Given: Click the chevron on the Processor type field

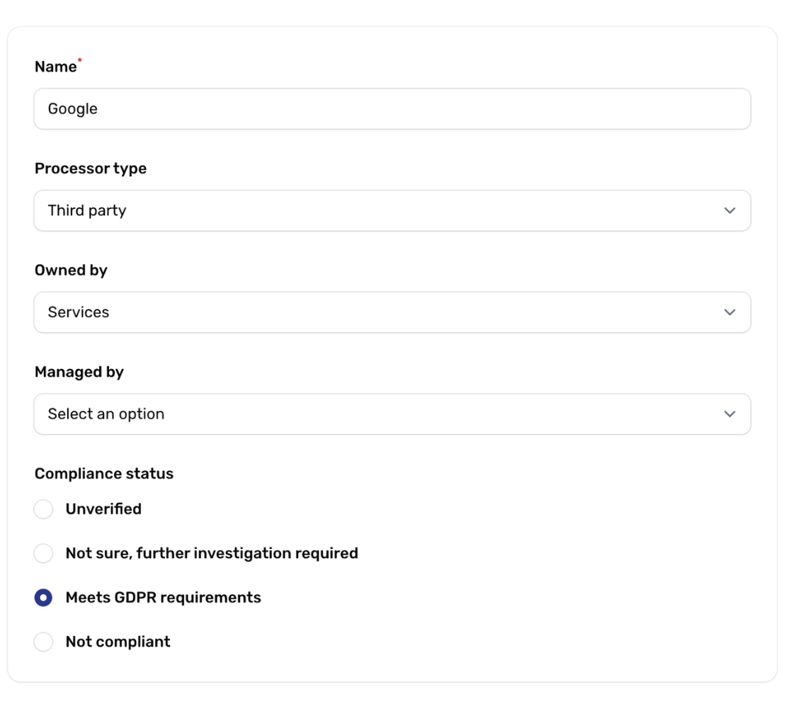Looking at the screenshot, I should coord(730,210).
